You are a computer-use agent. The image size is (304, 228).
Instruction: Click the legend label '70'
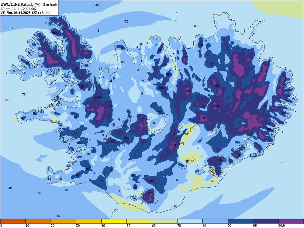click(179, 226)
